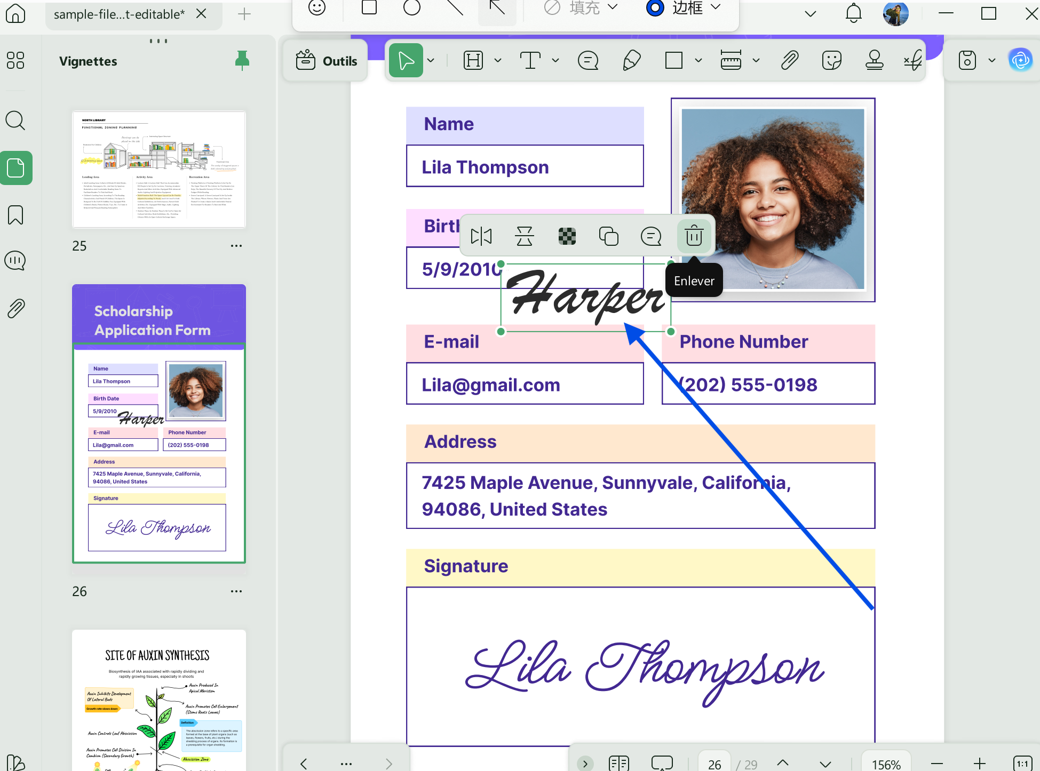Open the 填充 fill color dropdown

coord(613,7)
